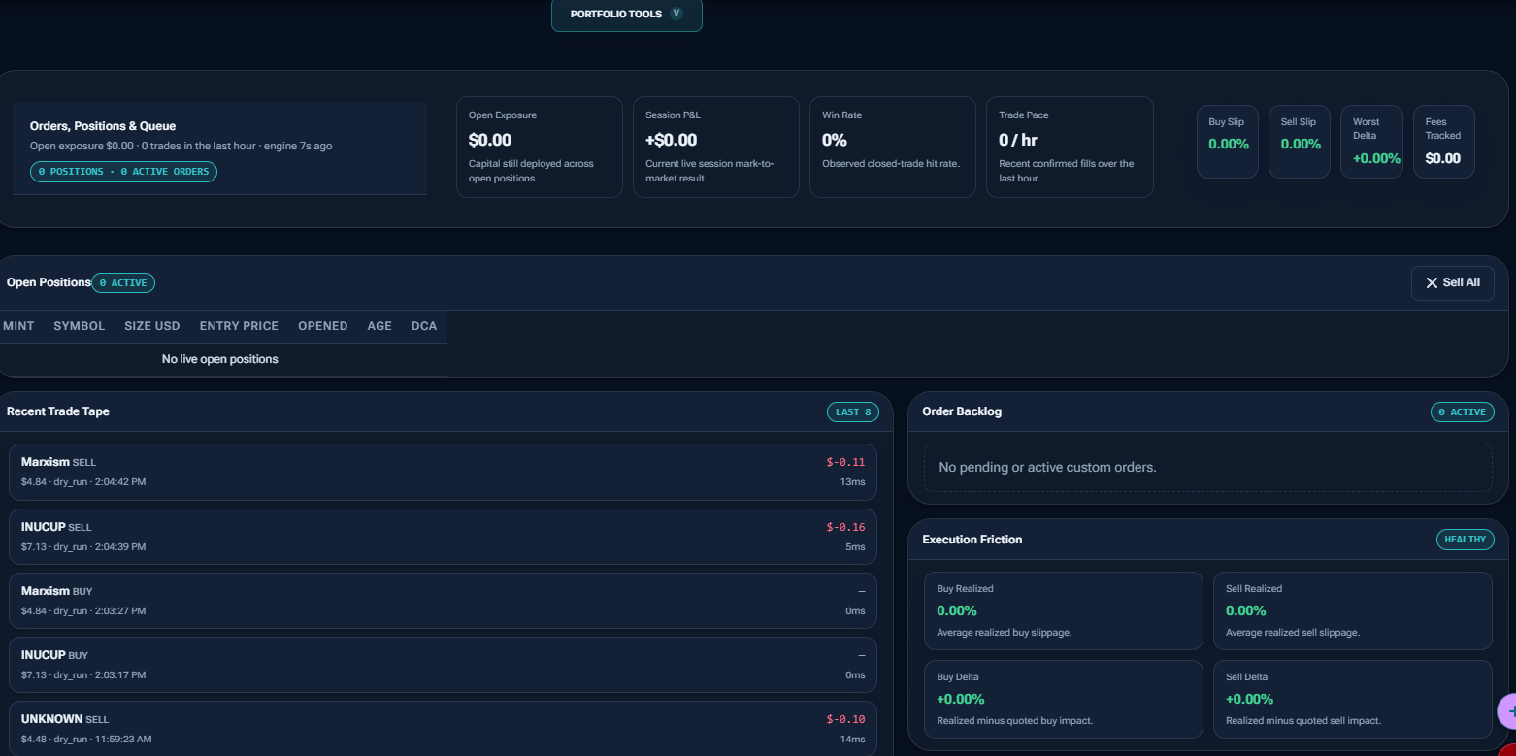Viewport: 1516px width, 756px height.
Task: Click the $-0.16 loss value
Action: point(845,527)
